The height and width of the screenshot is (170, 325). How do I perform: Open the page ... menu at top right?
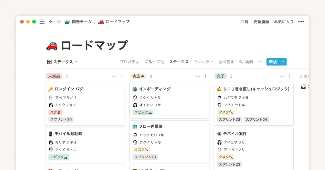tap(301, 22)
